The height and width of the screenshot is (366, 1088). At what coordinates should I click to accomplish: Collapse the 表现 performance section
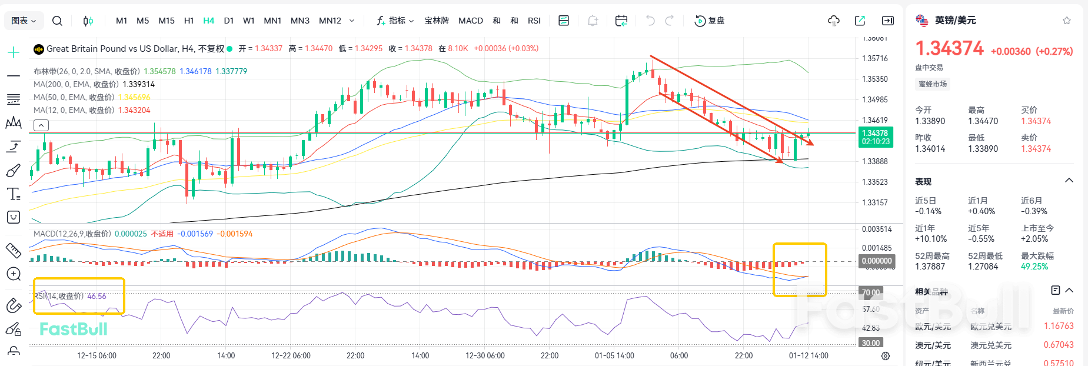(x=1069, y=181)
